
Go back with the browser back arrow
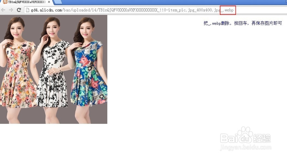click(x=3, y=10)
